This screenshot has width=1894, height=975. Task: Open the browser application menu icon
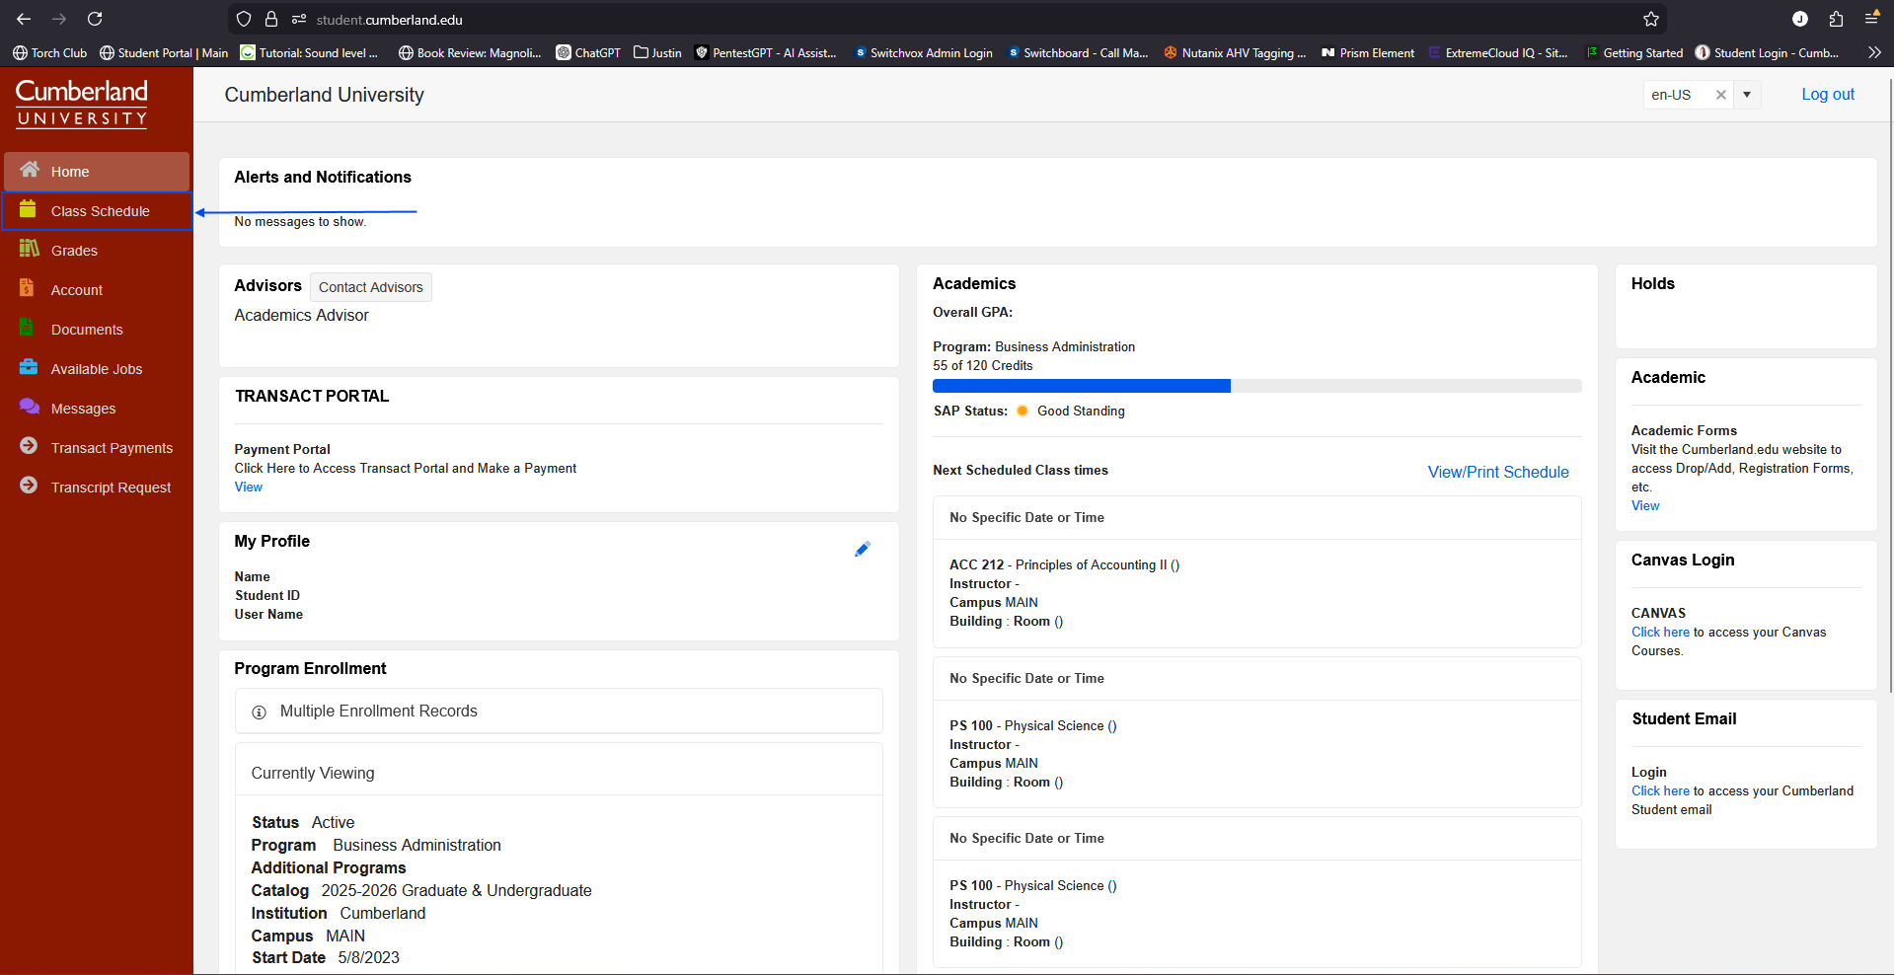1871,18
